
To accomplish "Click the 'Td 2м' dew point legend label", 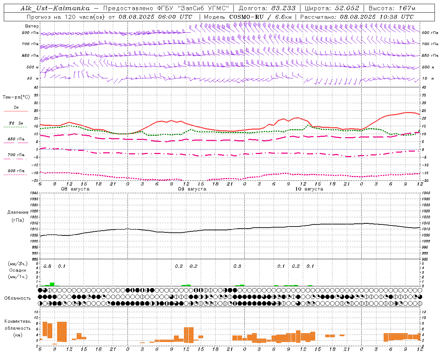I will (x=16, y=123).
